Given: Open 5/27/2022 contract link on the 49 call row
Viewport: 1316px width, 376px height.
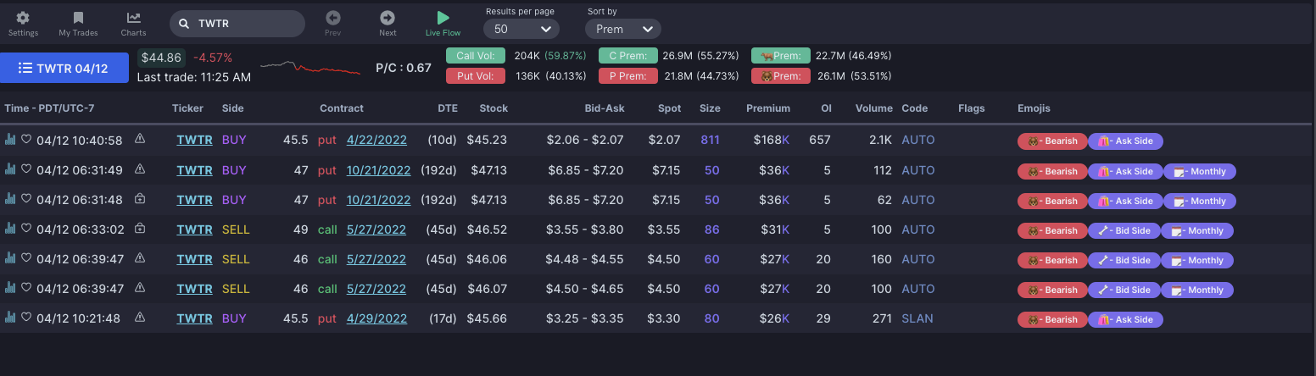Looking at the screenshot, I should (x=376, y=229).
